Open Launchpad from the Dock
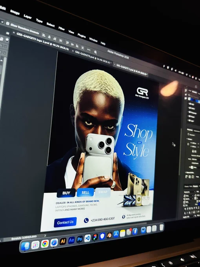Screen dimensions: 200x267 click(35, 245)
